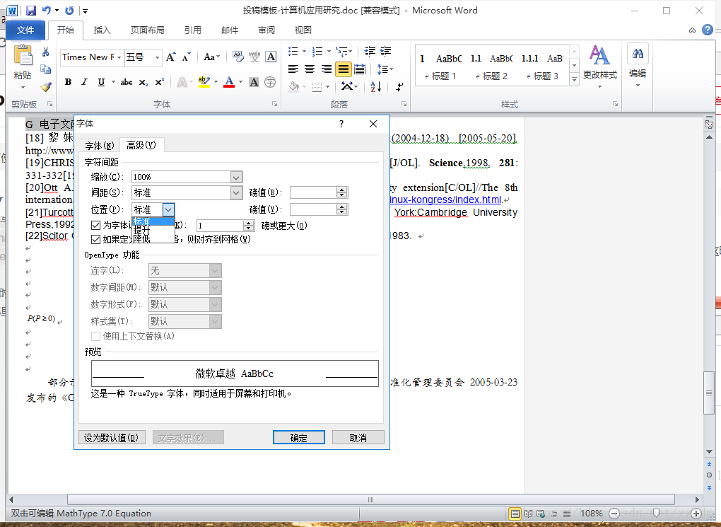Screen dimensions: 721x527
Task: Click the bulleted list icon
Action: pyautogui.click(x=293, y=52)
